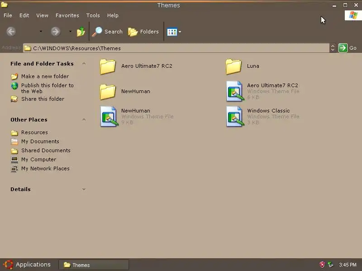This screenshot has width=362, height=271.
Task: Click the Forward navigation arrow
Action: tap(55, 31)
